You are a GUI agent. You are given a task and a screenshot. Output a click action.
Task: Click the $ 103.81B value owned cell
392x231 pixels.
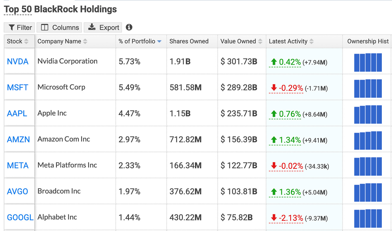(239, 192)
